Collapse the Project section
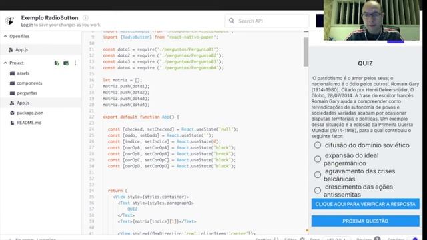This screenshot has height=240, width=427. (5, 63)
